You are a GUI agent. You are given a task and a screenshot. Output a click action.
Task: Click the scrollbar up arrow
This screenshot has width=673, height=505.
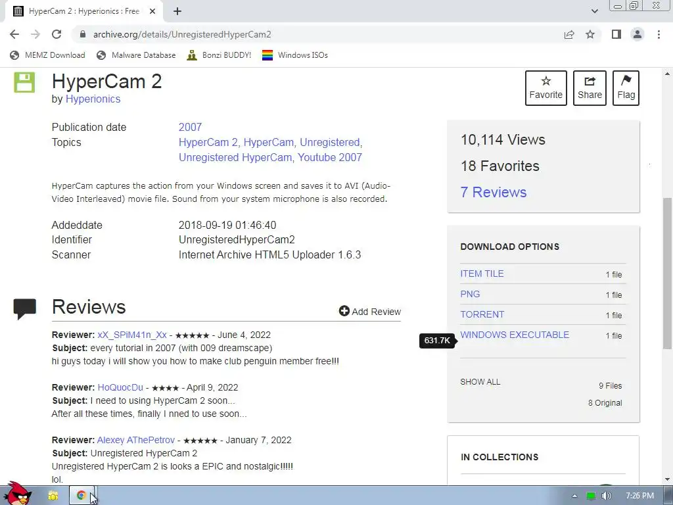[x=668, y=74]
